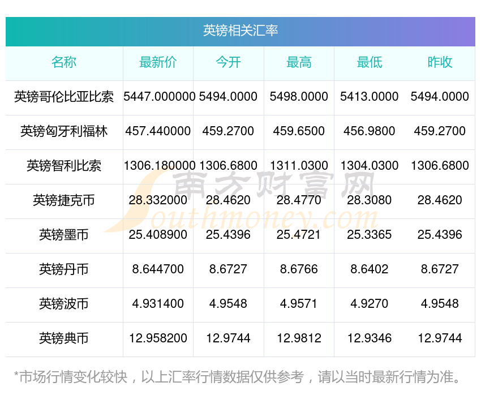Click the 英镑相关汇率 table title
This screenshot has height=395, width=481.
coord(240,31)
